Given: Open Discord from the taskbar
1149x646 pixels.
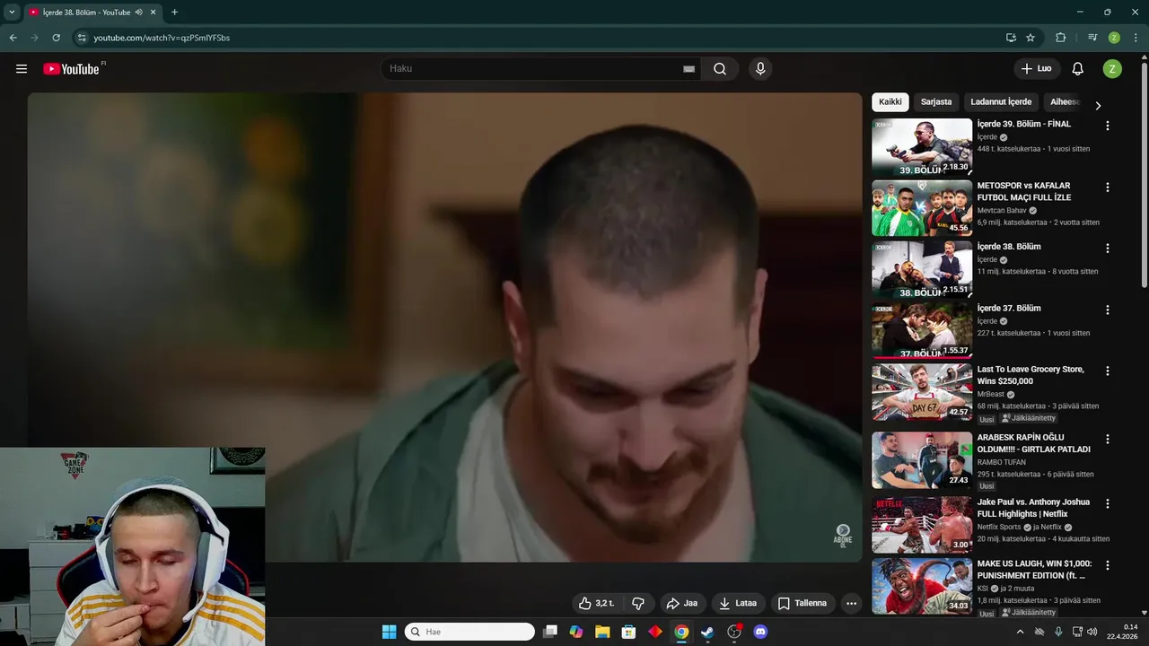Looking at the screenshot, I should [760, 632].
